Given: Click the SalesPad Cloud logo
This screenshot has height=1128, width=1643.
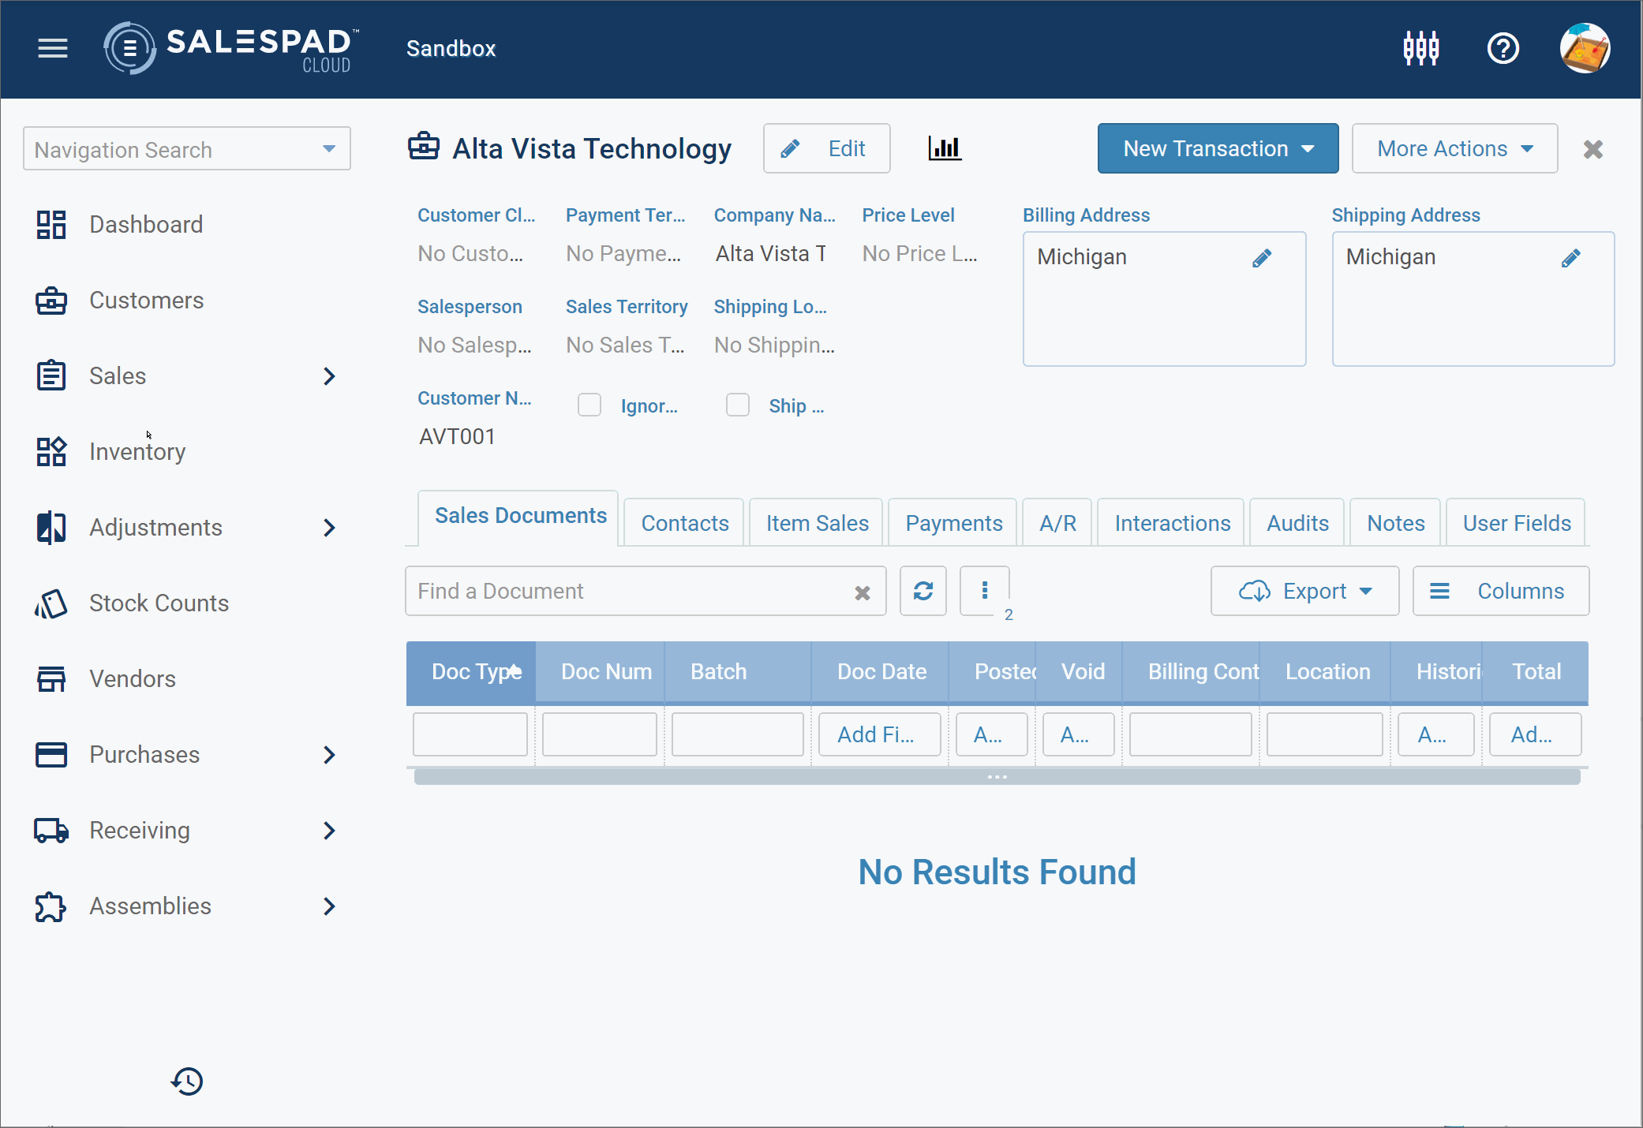Looking at the screenshot, I should (x=230, y=48).
